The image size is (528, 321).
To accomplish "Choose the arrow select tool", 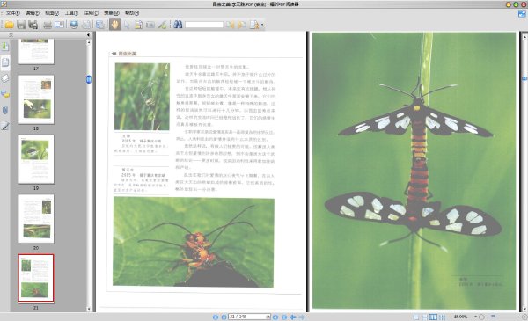I will click(127, 25).
